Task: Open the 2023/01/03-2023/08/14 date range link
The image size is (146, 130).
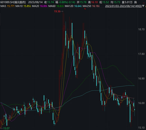Action: (x=124, y=6)
